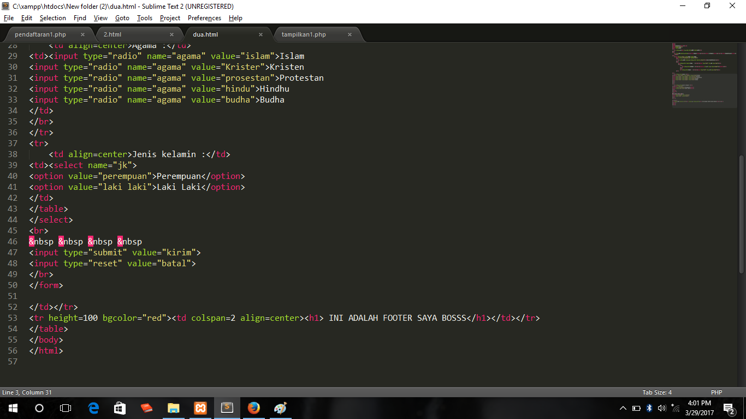This screenshot has height=419, width=746.
Task: Change Tab Size: 4 setting
Action: point(657,392)
